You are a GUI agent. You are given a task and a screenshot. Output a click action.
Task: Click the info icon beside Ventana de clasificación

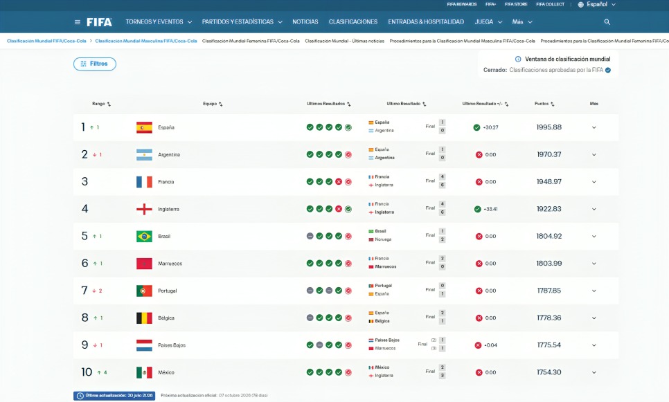point(518,60)
